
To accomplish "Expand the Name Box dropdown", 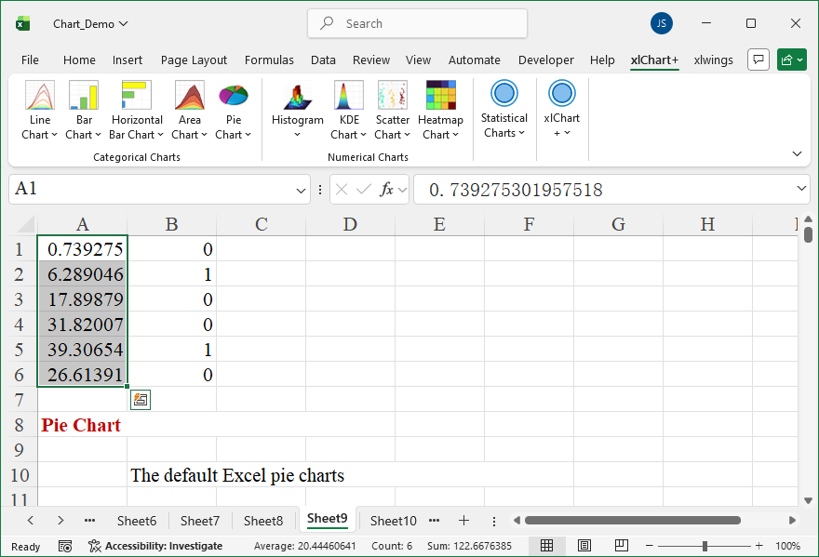I will point(302,190).
